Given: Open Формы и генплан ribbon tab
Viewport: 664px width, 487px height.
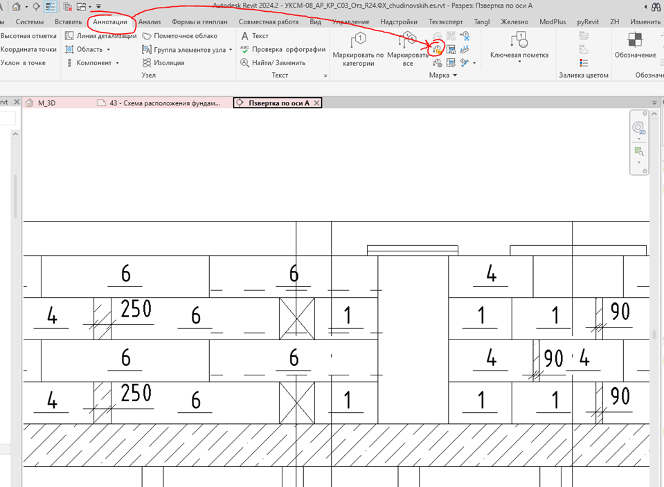Looking at the screenshot, I should [199, 21].
